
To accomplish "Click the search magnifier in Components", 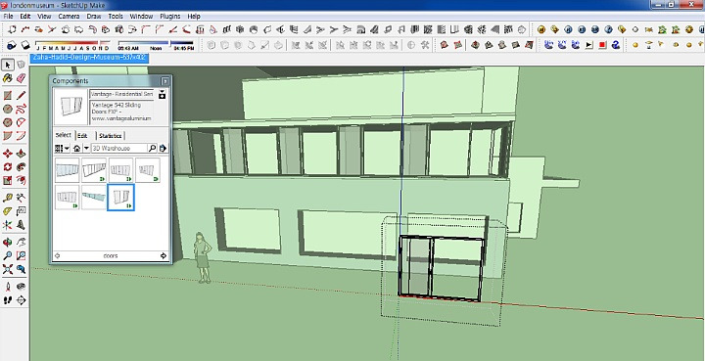I will tap(152, 148).
